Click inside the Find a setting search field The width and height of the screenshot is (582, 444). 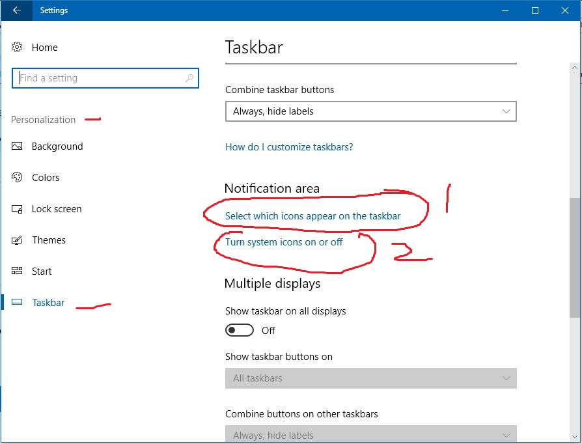coord(98,78)
